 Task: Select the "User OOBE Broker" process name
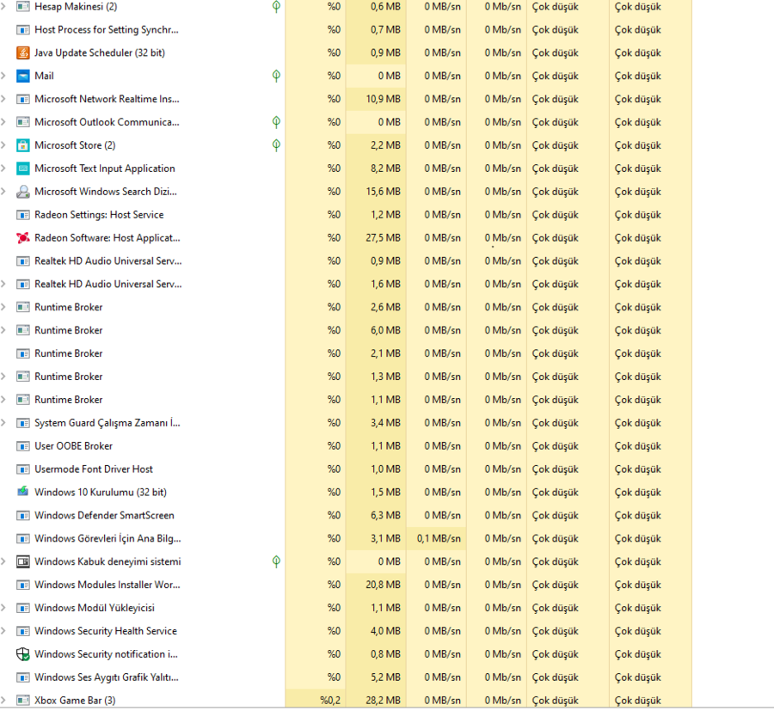click(x=74, y=446)
